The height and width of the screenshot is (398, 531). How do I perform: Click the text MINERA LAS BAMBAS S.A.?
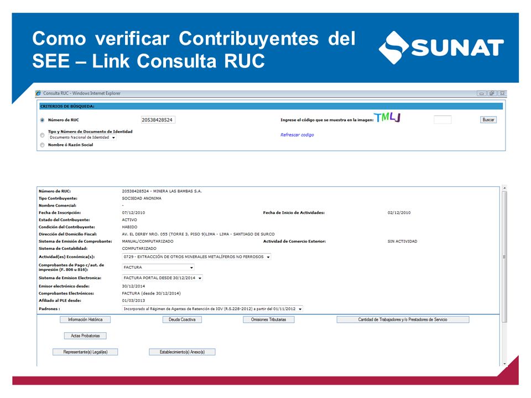click(178, 191)
